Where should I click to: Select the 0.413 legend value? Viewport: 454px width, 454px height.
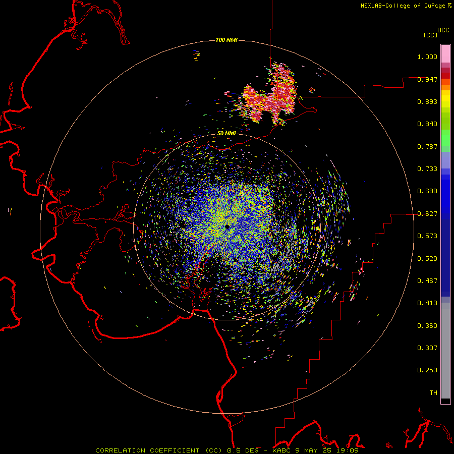click(x=427, y=303)
